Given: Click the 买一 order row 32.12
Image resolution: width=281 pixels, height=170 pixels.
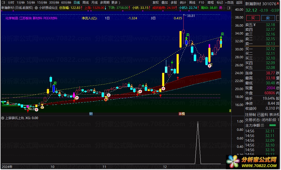Looking at the screenshot, I should [x=262, y=49].
